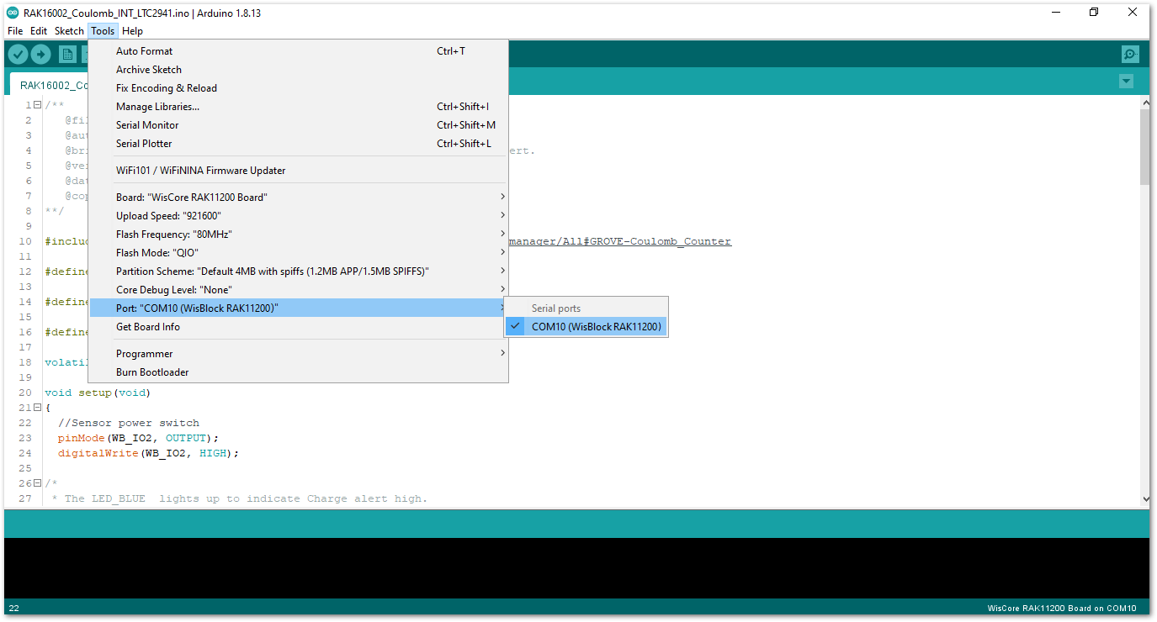
Task: Close the open Tools menu
Action: (103, 31)
